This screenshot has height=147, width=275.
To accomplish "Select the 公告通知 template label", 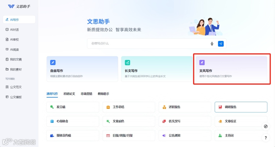I will coord(174,136).
